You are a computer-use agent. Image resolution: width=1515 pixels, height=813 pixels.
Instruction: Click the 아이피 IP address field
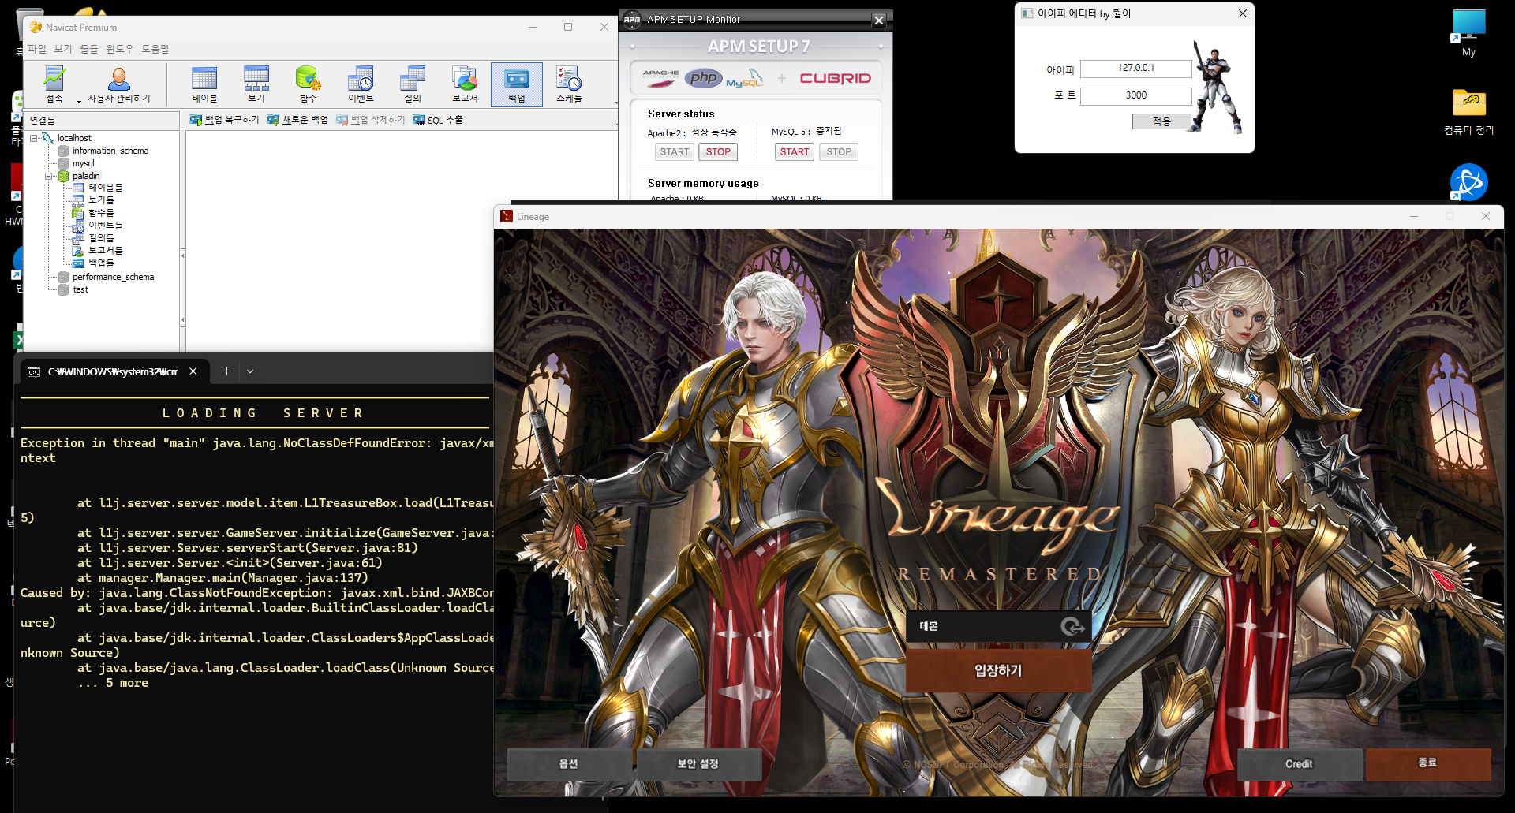click(1135, 69)
